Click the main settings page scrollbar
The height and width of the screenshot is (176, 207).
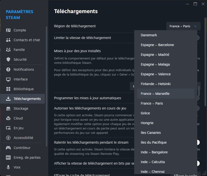tap(205, 62)
